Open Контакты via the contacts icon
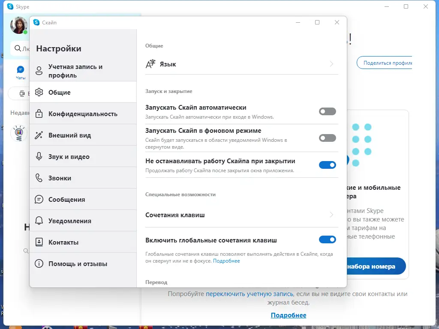 point(39,242)
